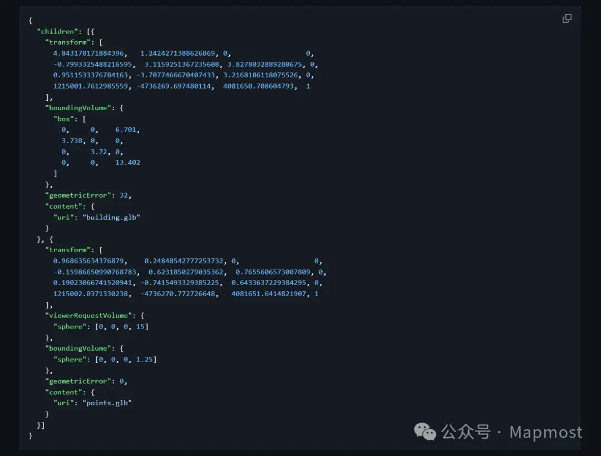Screen dimensions: 601x456
Task: Click the box value 3.72
Action: pos(98,152)
